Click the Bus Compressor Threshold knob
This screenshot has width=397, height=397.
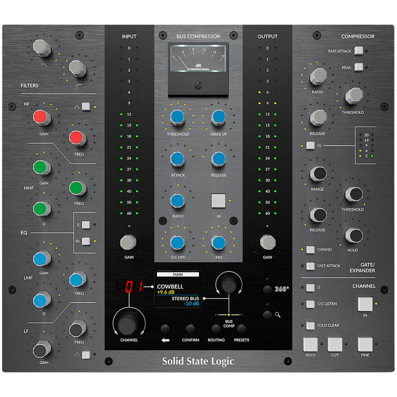pos(177,118)
